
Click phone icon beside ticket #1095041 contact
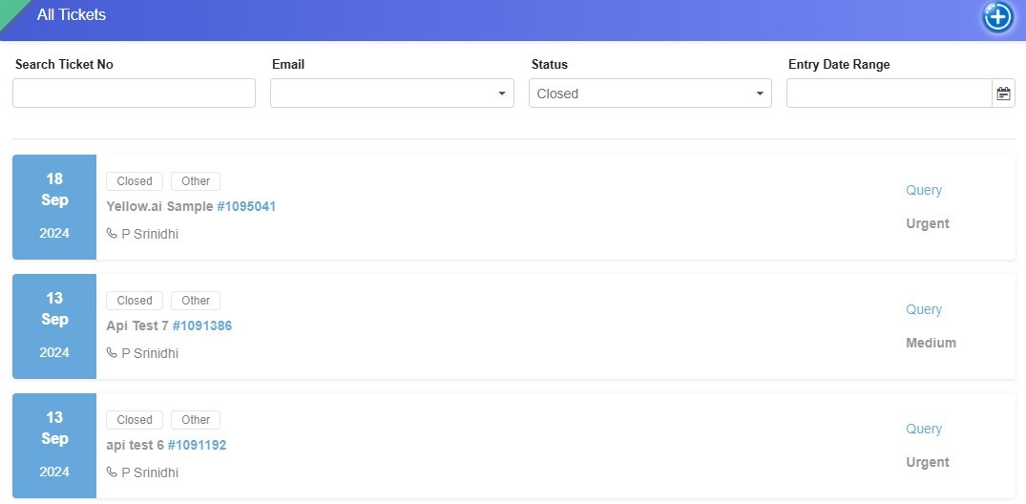(112, 234)
